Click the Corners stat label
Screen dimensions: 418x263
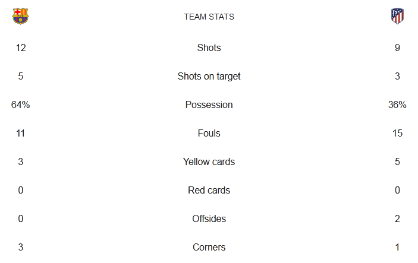tap(209, 247)
